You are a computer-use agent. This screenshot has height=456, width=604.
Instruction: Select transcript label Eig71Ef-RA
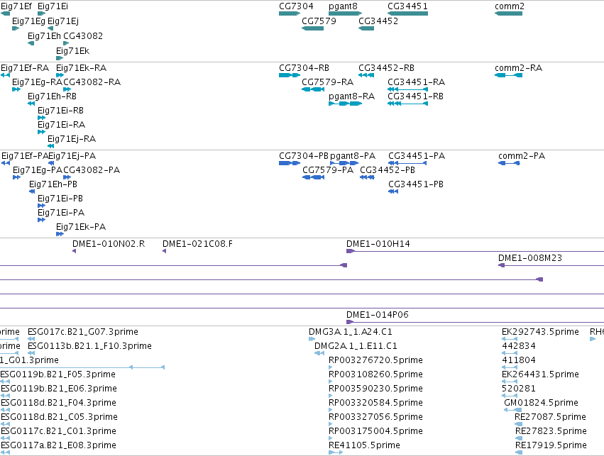(25, 68)
